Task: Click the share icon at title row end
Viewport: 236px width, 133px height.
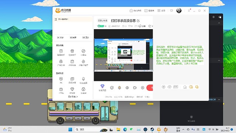Action: pos(150,26)
